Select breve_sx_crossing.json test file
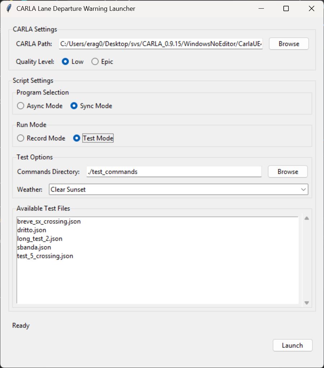 click(x=49, y=221)
